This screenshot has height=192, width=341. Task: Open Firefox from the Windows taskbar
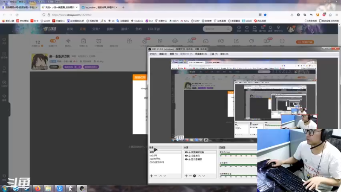coord(38,188)
